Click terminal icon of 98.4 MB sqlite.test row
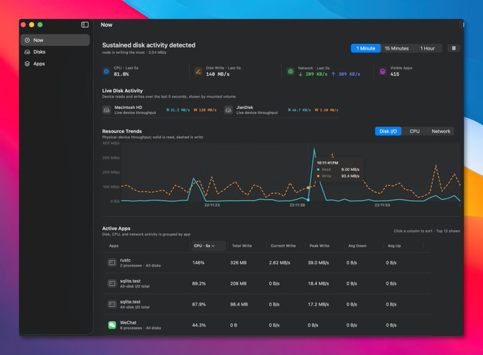The width and height of the screenshot is (483, 355). tap(112, 304)
